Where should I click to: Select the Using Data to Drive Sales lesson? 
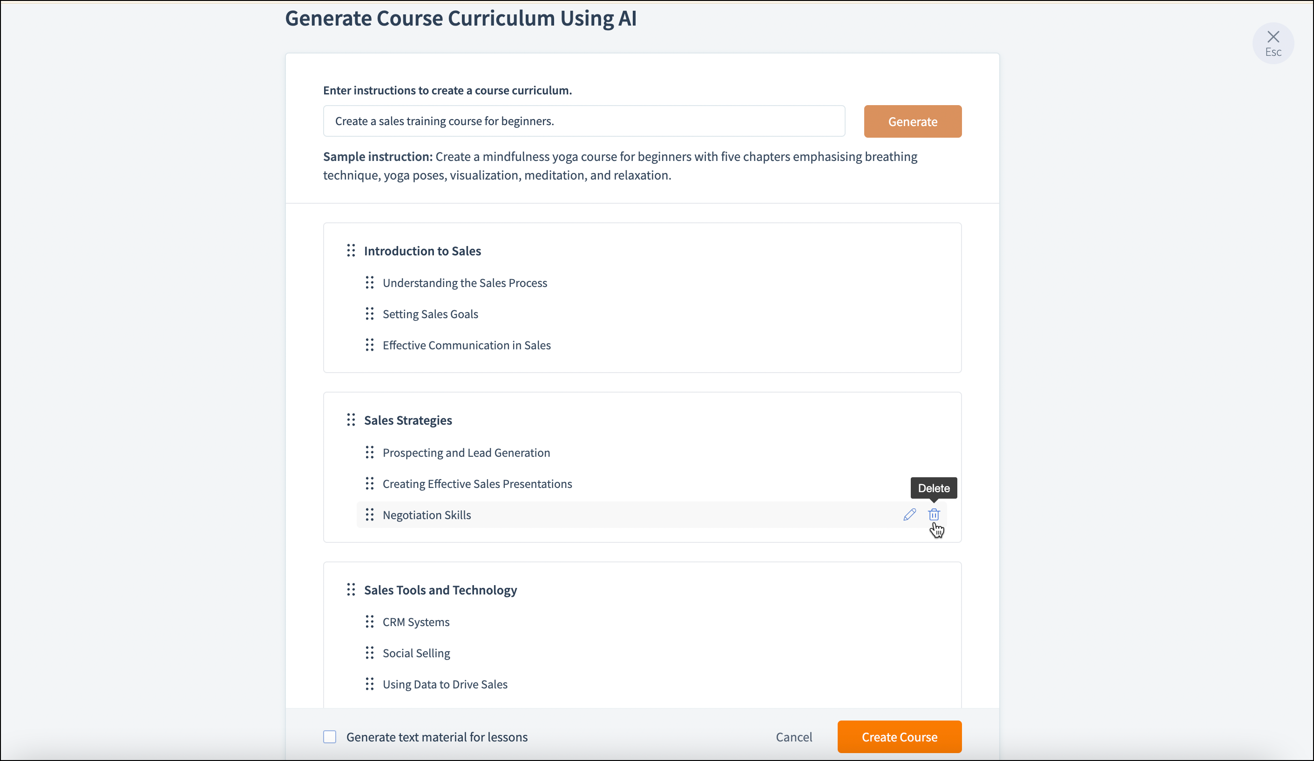[445, 684]
